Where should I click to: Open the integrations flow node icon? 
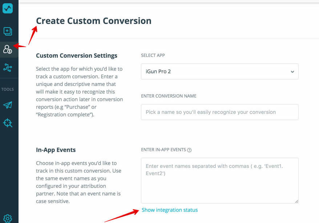(x=8, y=67)
